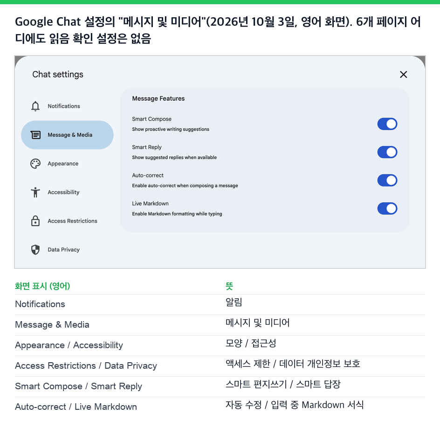
Task: Click the Smart Compose label
Action: (151, 119)
